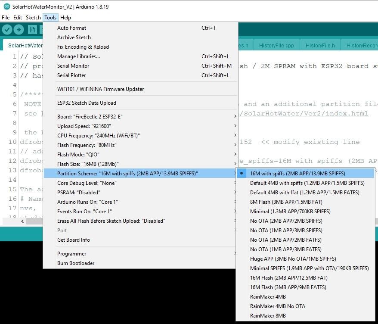The width and height of the screenshot is (378, 324).
Task: Select No OTA (2MB APP/2MB SPIFFS)
Action: click(x=305, y=221)
